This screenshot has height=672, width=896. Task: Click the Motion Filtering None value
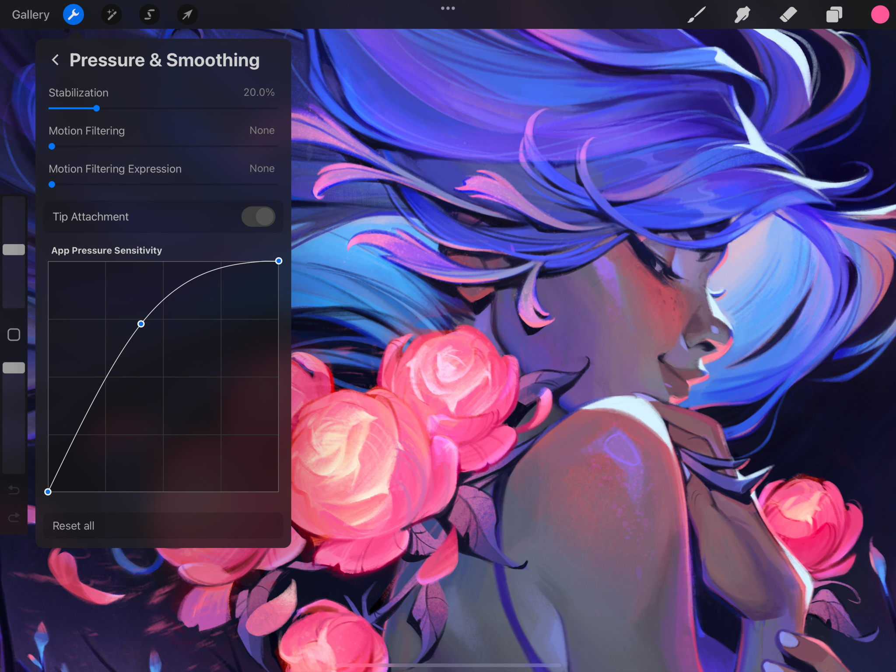[262, 130]
